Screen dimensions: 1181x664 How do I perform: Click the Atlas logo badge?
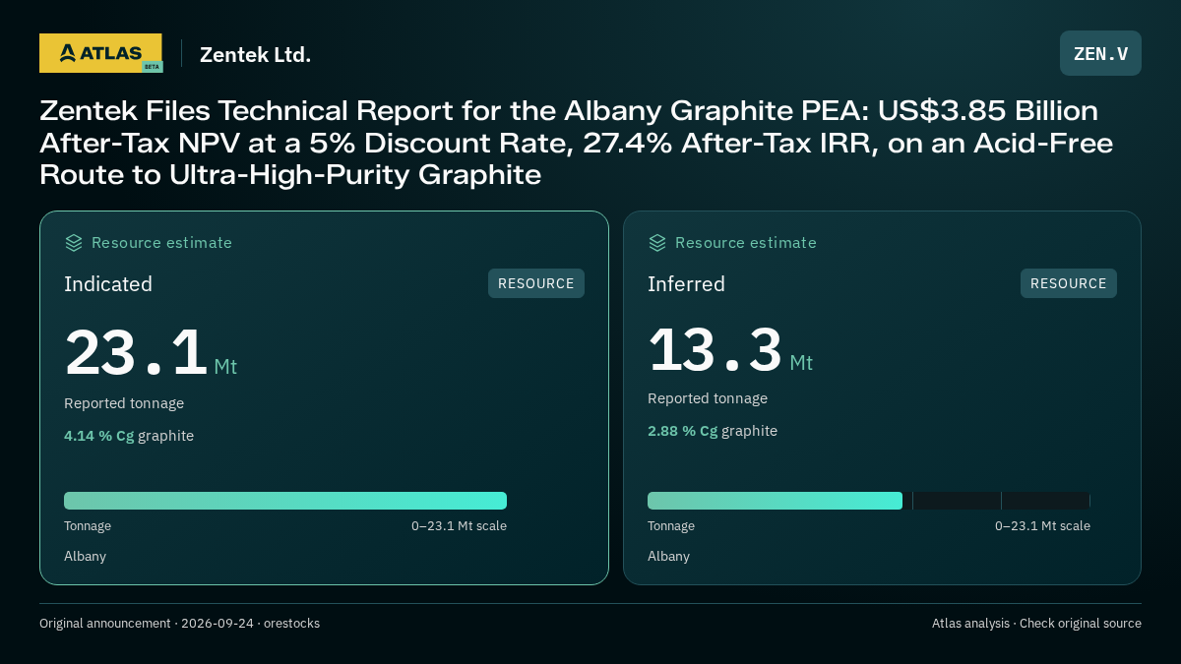[x=100, y=53]
